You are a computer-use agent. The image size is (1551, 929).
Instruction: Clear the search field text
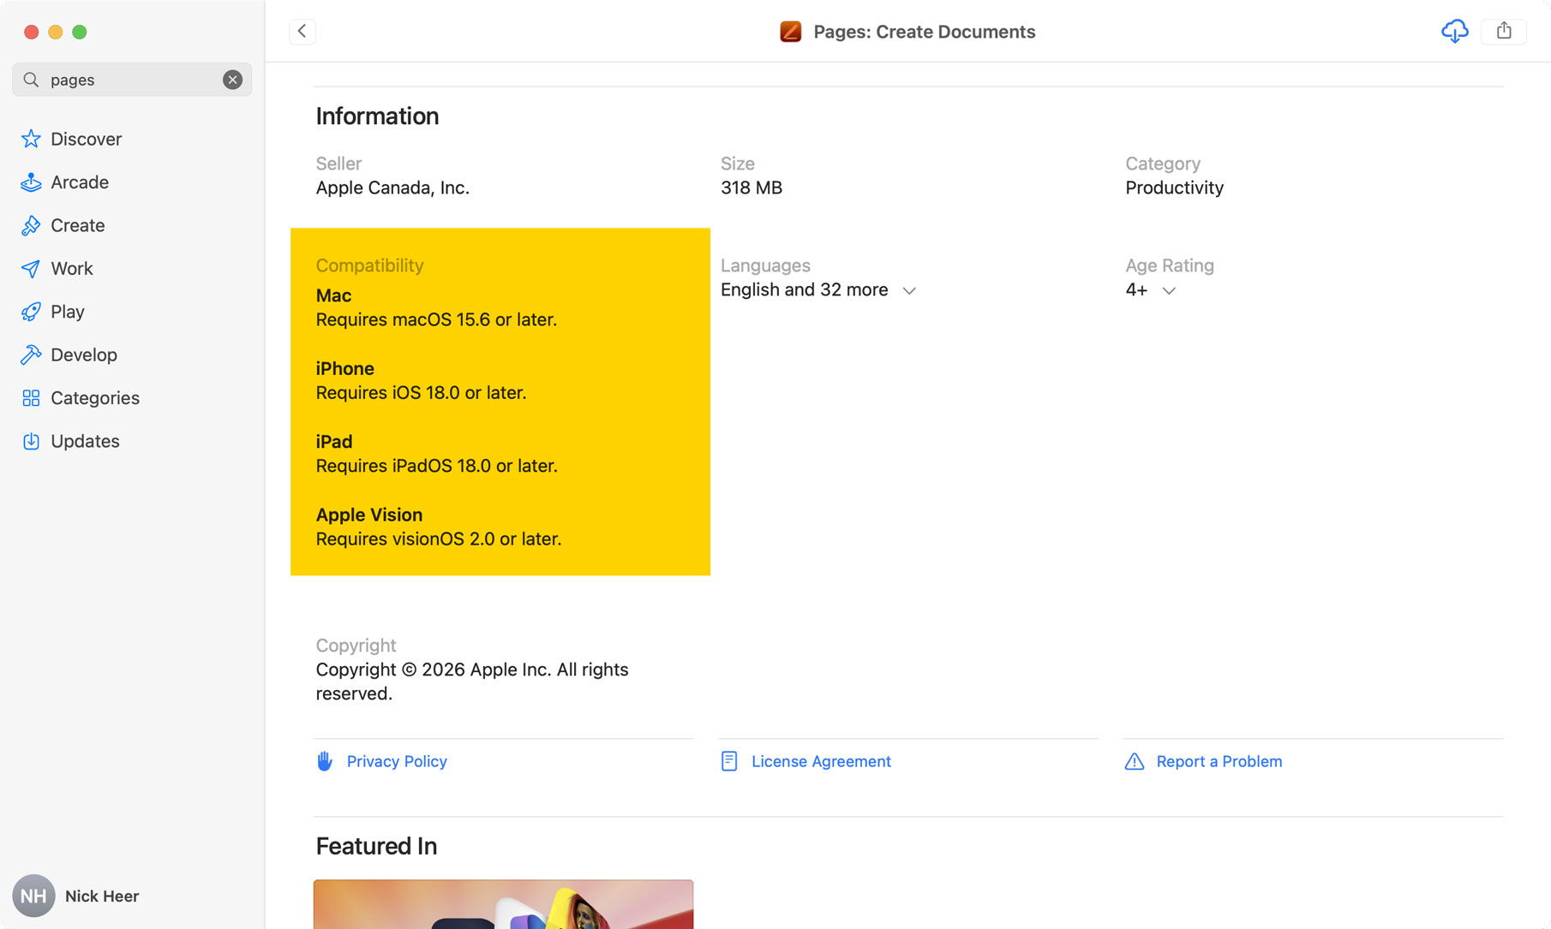point(232,80)
